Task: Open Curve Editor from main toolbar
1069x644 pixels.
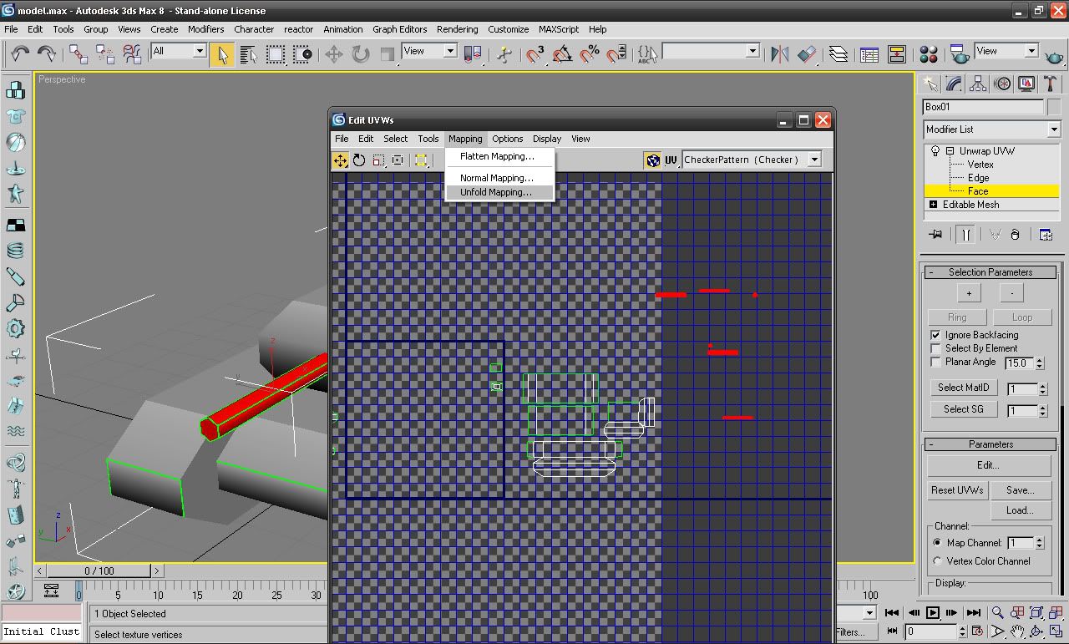Action: [x=869, y=54]
